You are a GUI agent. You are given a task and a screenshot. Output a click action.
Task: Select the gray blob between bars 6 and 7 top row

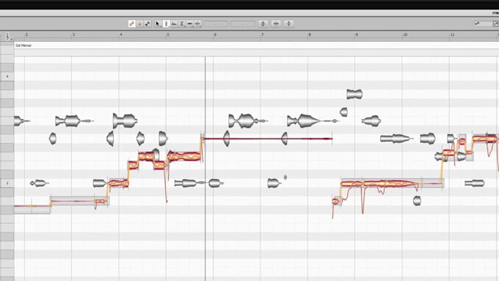tap(247, 121)
